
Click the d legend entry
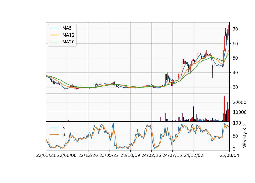[x=63, y=135]
